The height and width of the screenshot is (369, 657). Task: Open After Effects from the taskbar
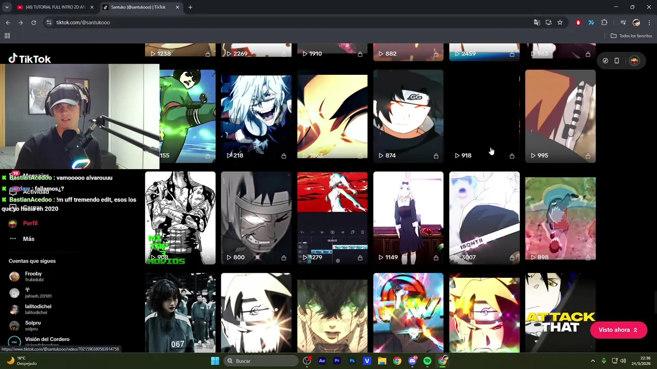click(x=322, y=361)
